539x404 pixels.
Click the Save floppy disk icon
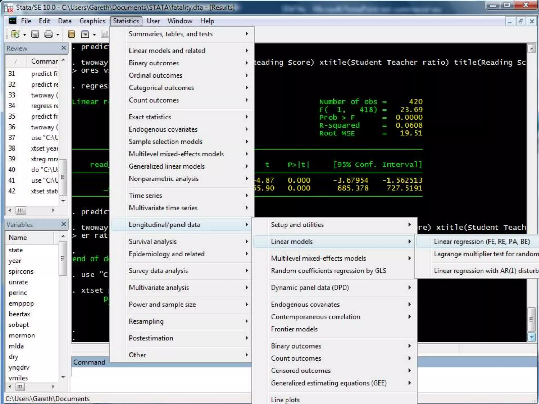35,34
